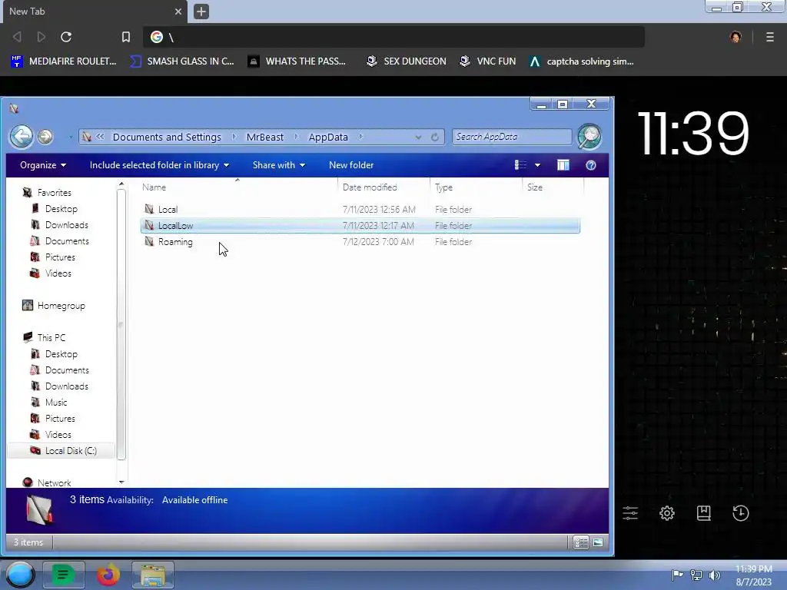Screen dimensions: 787x590
Task: Open the SMASH GLASS IN C... bookmark
Action: [x=181, y=61]
